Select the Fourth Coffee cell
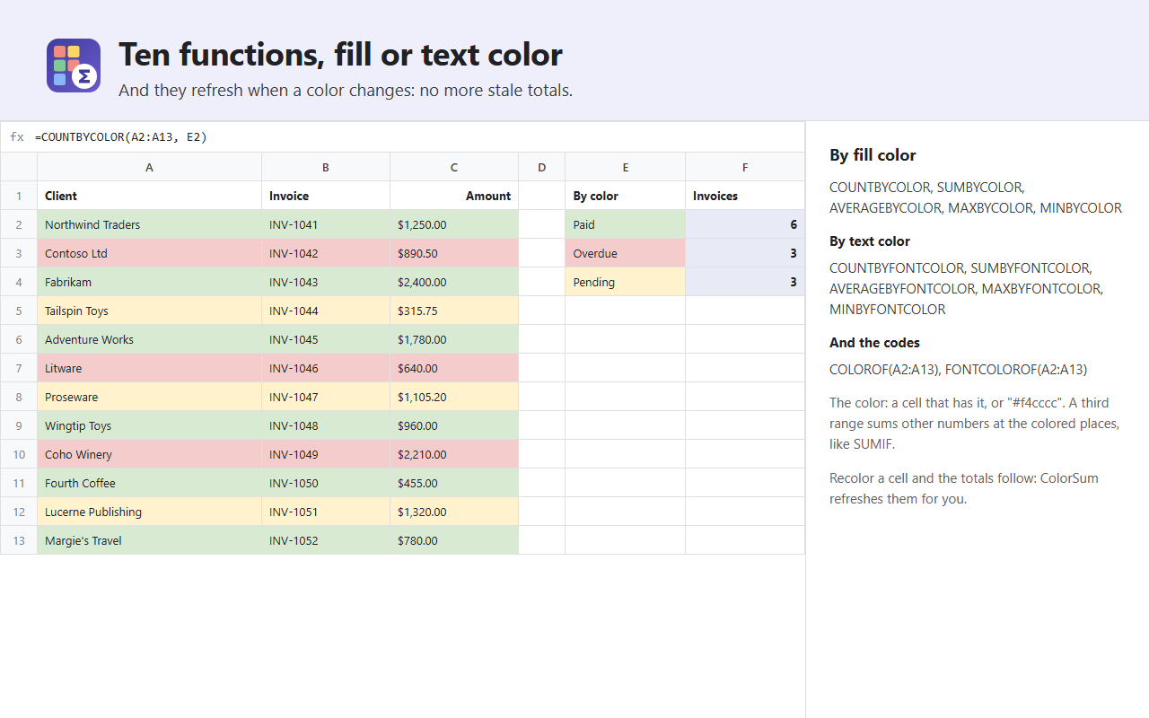This screenshot has width=1149, height=718. tap(149, 483)
